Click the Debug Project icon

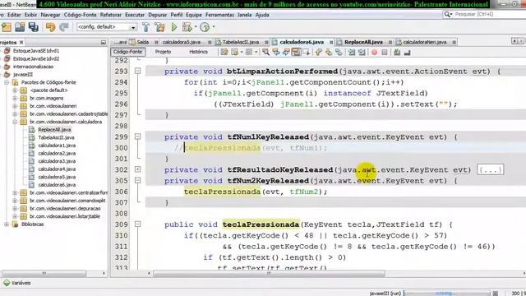(x=187, y=27)
